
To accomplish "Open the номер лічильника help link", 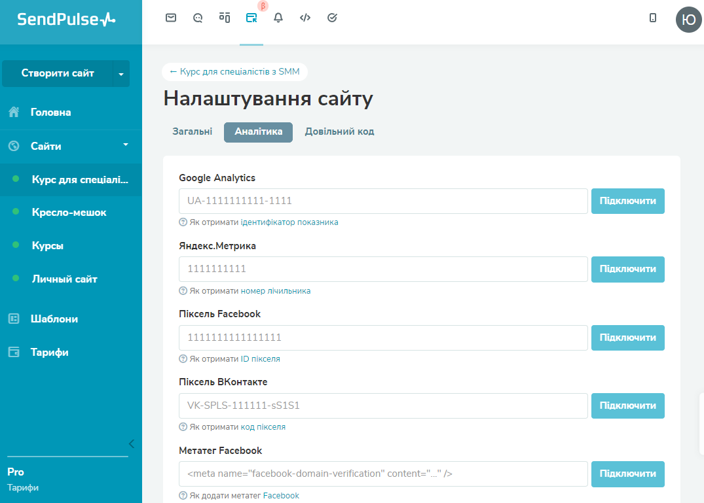I will (276, 290).
